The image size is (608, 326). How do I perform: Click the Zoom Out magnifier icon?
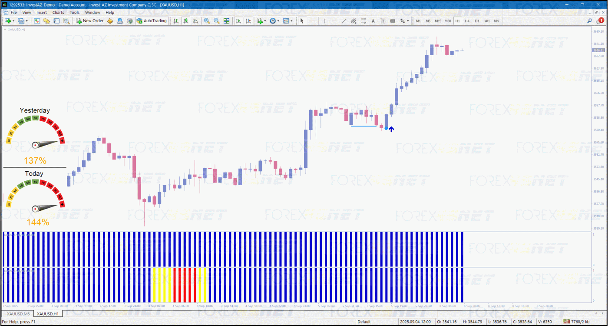pos(216,21)
